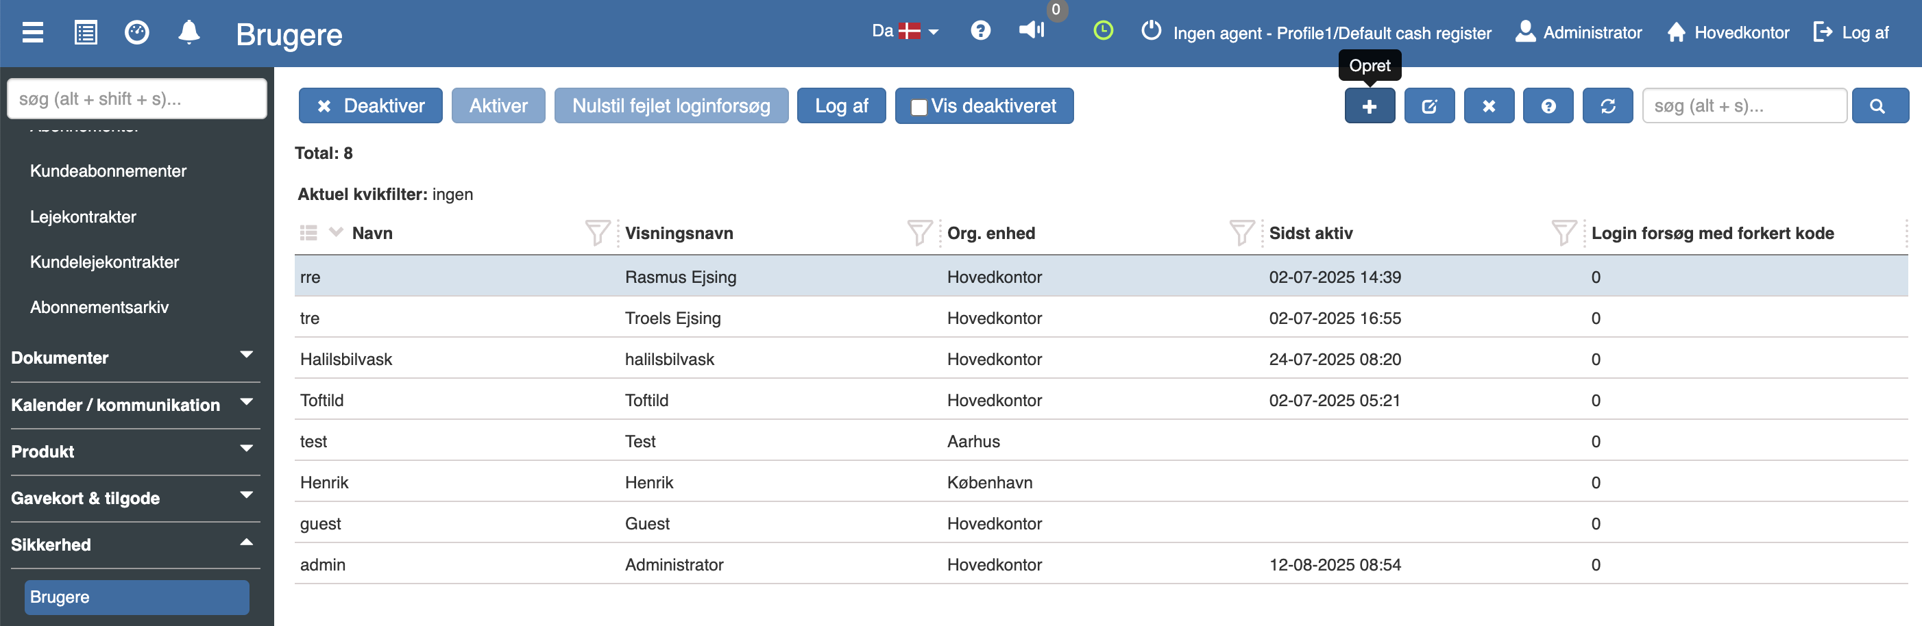Click the green clock icon
Image resolution: width=1922 pixels, height=626 pixels.
coord(1103,32)
